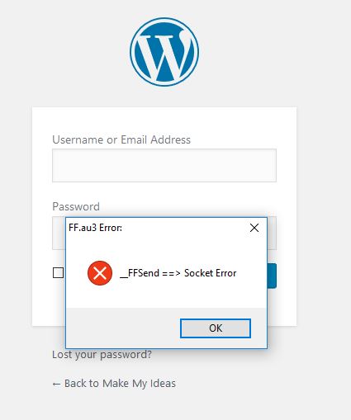Click the WordPress logo
This screenshot has width=351, height=420.
click(x=164, y=52)
